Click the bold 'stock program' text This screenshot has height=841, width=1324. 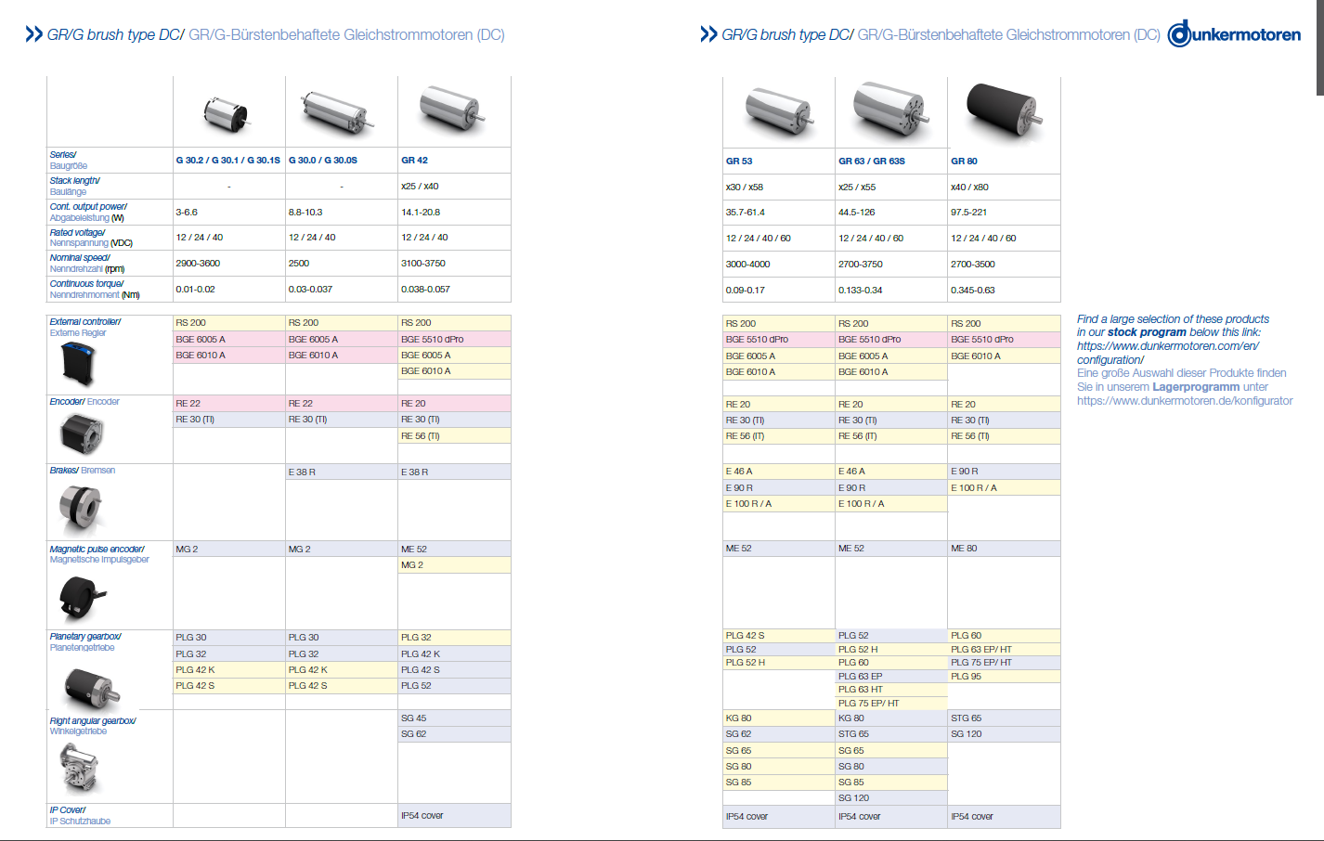[x=1147, y=332]
